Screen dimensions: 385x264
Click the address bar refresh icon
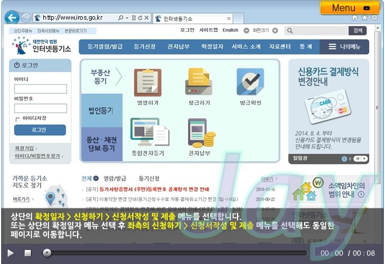point(140,17)
